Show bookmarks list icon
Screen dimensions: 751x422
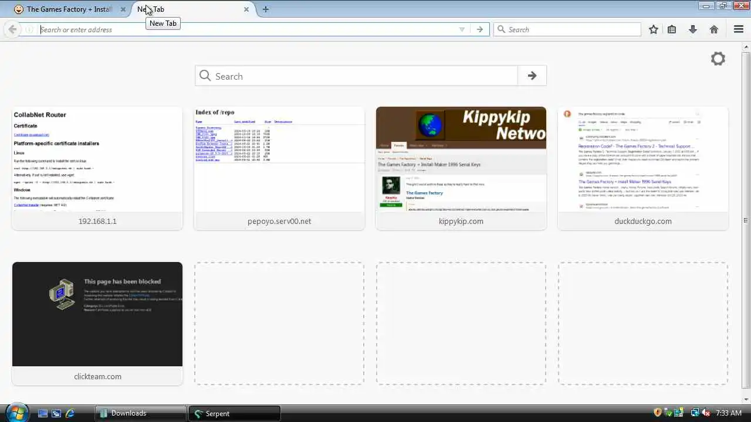(x=672, y=29)
